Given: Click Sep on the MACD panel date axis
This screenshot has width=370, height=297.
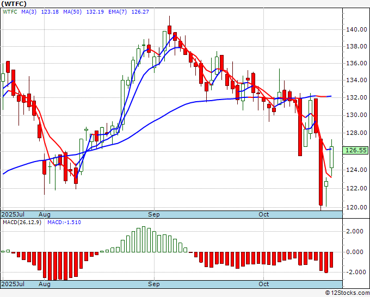Looking at the screenshot, I should [154, 284].
